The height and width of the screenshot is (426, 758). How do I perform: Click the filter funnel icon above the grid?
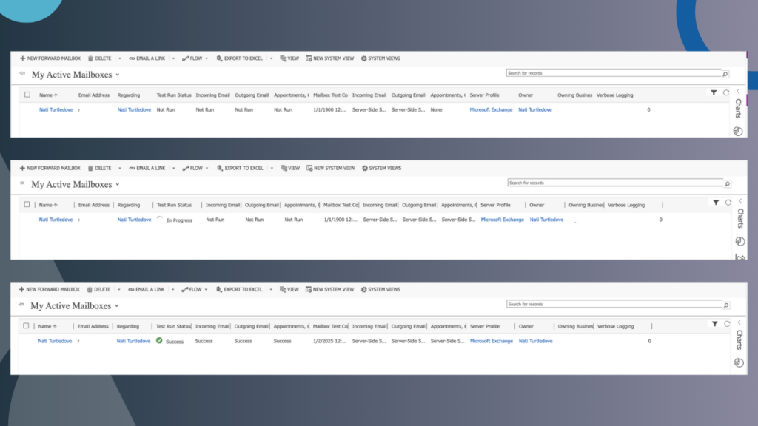(714, 92)
